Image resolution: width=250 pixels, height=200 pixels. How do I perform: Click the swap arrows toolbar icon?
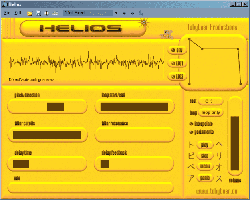(141, 13)
